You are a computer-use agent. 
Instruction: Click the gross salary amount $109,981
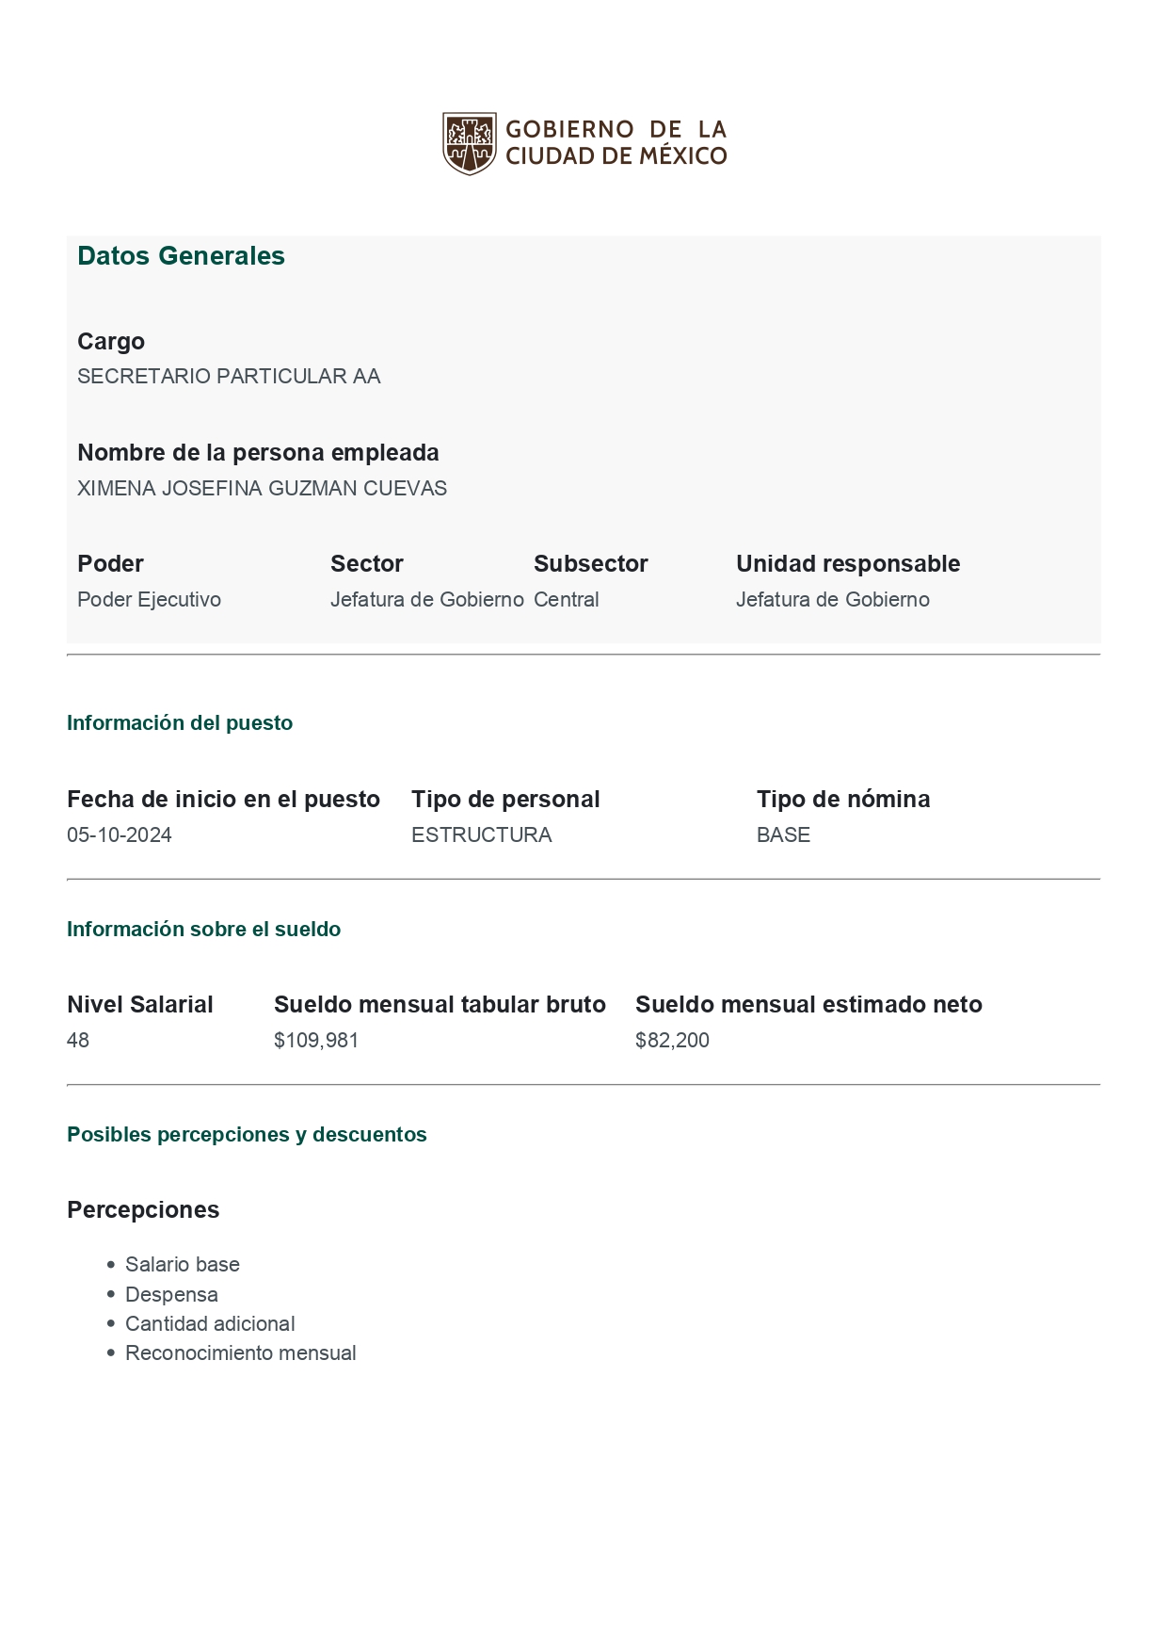[x=316, y=1041]
